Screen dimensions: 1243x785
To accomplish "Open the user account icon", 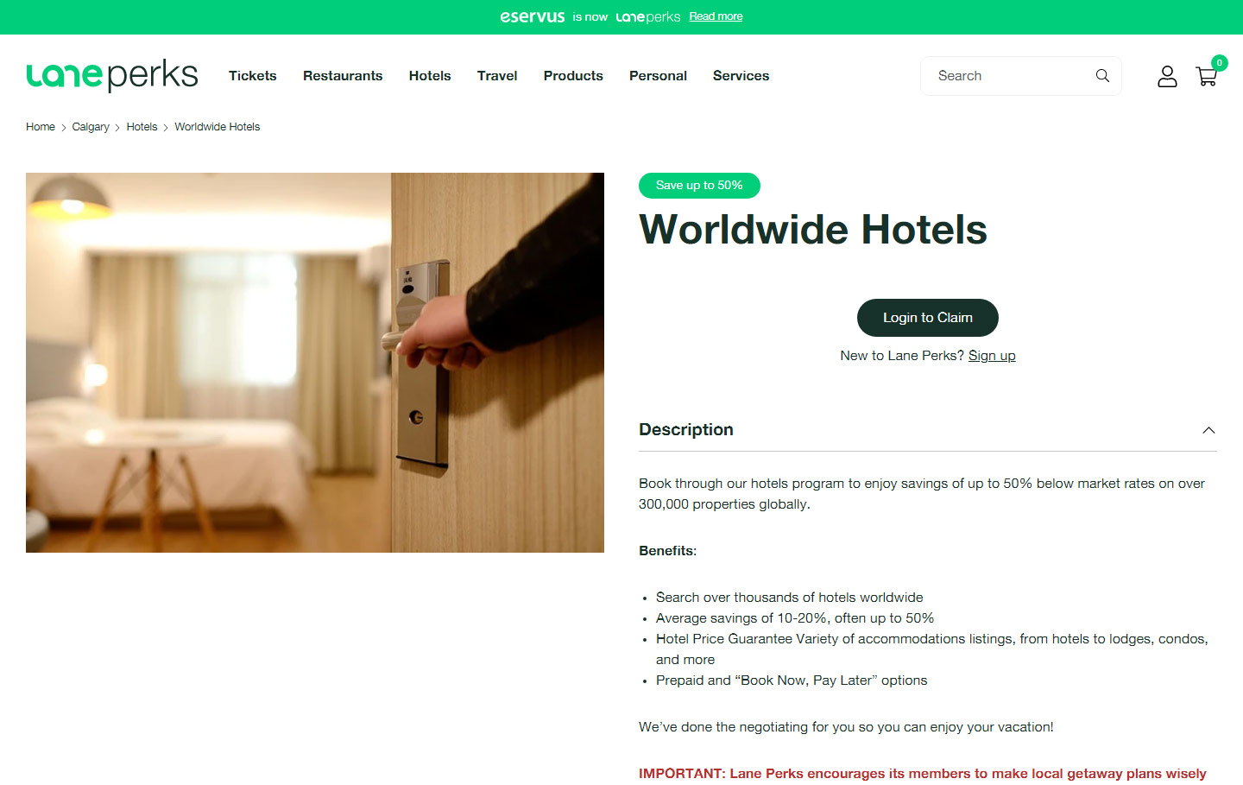I will coord(1167,77).
